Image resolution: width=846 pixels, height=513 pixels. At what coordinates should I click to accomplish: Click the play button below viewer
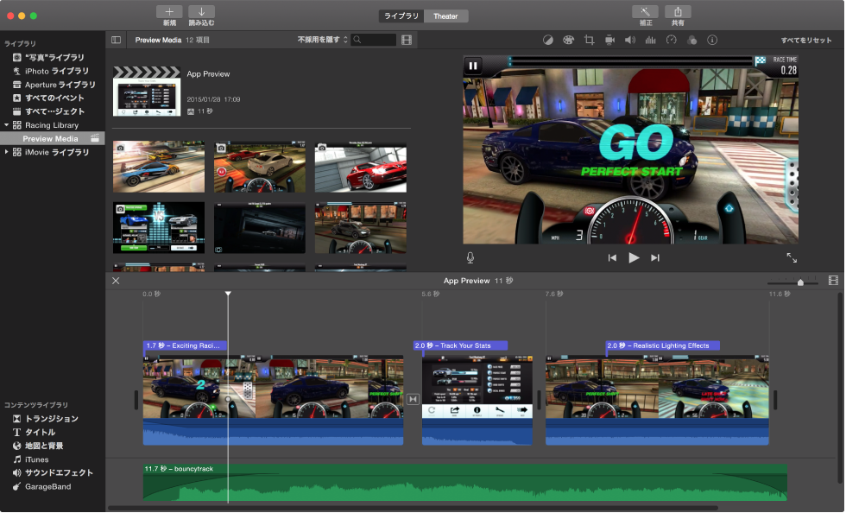[x=634, y=257]
